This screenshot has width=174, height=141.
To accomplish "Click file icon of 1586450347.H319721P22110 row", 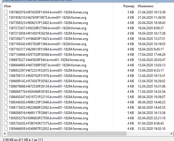I will 6,97.
